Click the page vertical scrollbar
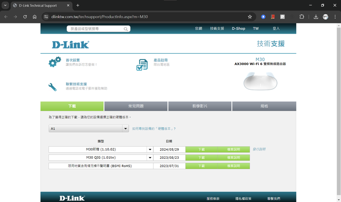This screenshot has width=341, height=202. (x=339, y=111)
